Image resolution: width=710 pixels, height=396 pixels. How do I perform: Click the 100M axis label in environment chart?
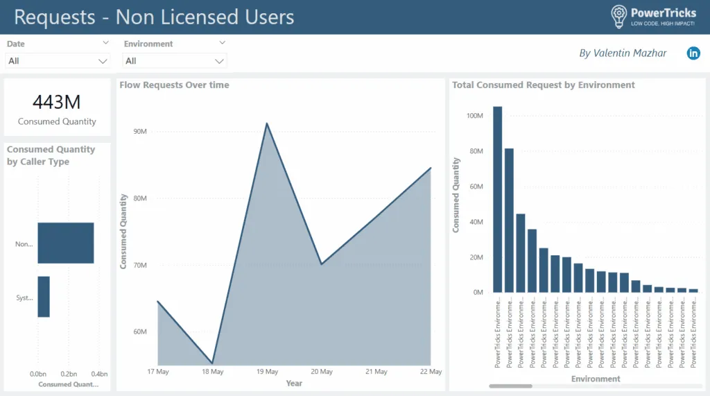(474, 116)
